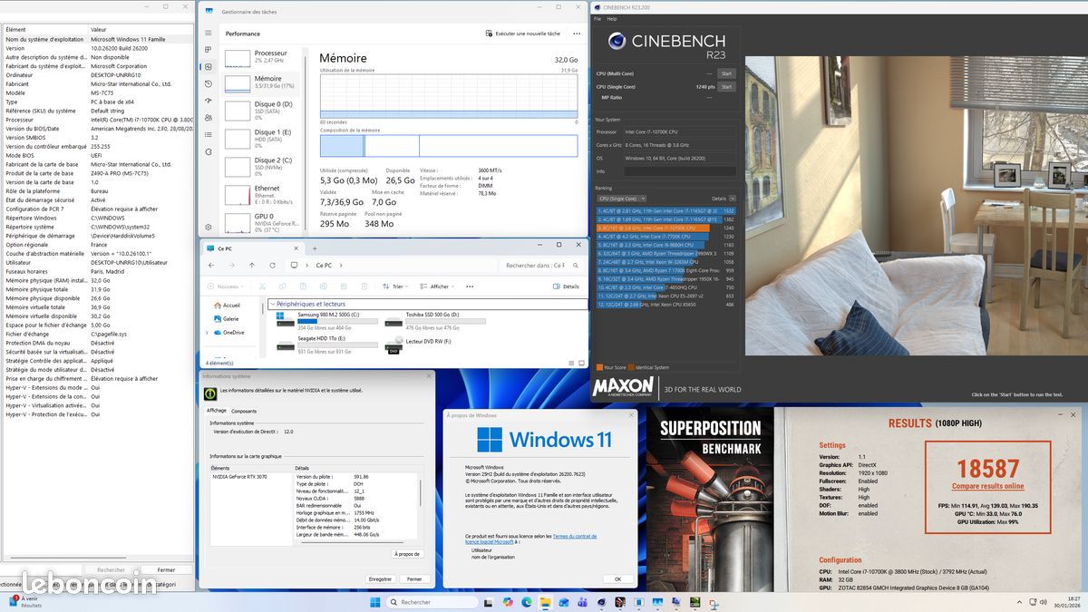Image resolution: width=1088 pixels, height=612 pixels.
Task: Select GPU 0 performance entry
Action: [264, 221]
